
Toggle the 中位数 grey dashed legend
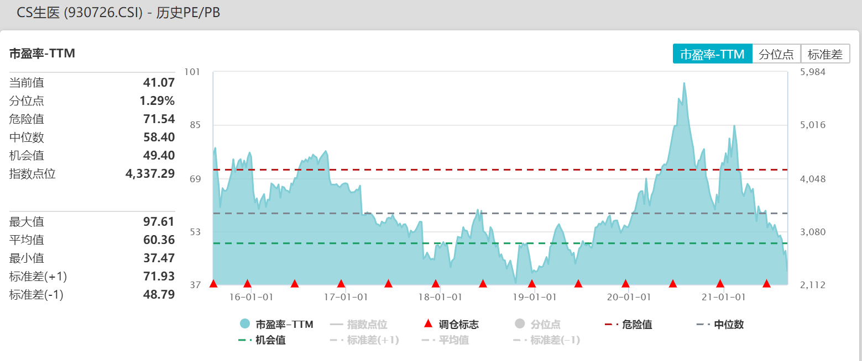click(720, 324)
